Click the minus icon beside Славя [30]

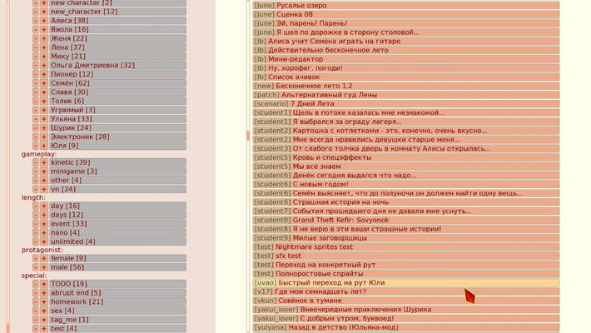(36, 92)
